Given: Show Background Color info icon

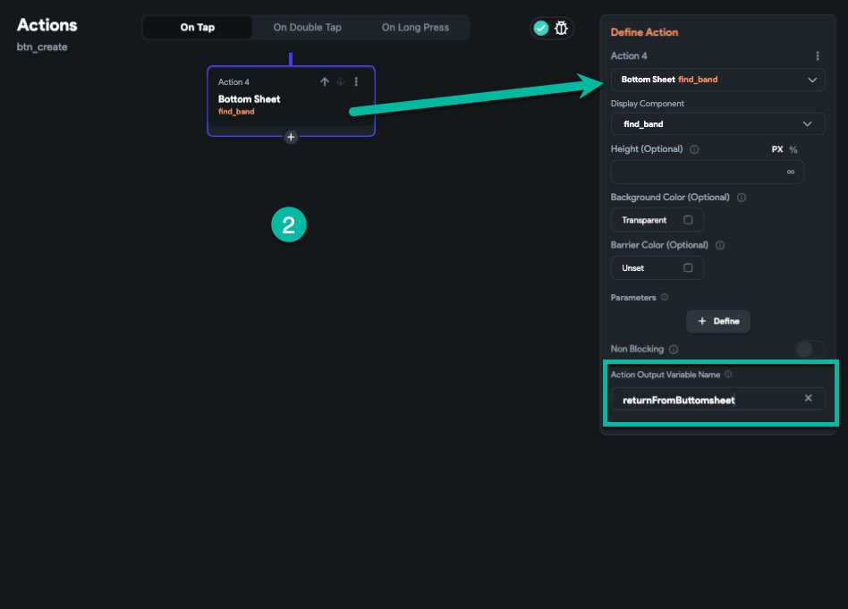Looking at the screenshot, I should [742, 198].
